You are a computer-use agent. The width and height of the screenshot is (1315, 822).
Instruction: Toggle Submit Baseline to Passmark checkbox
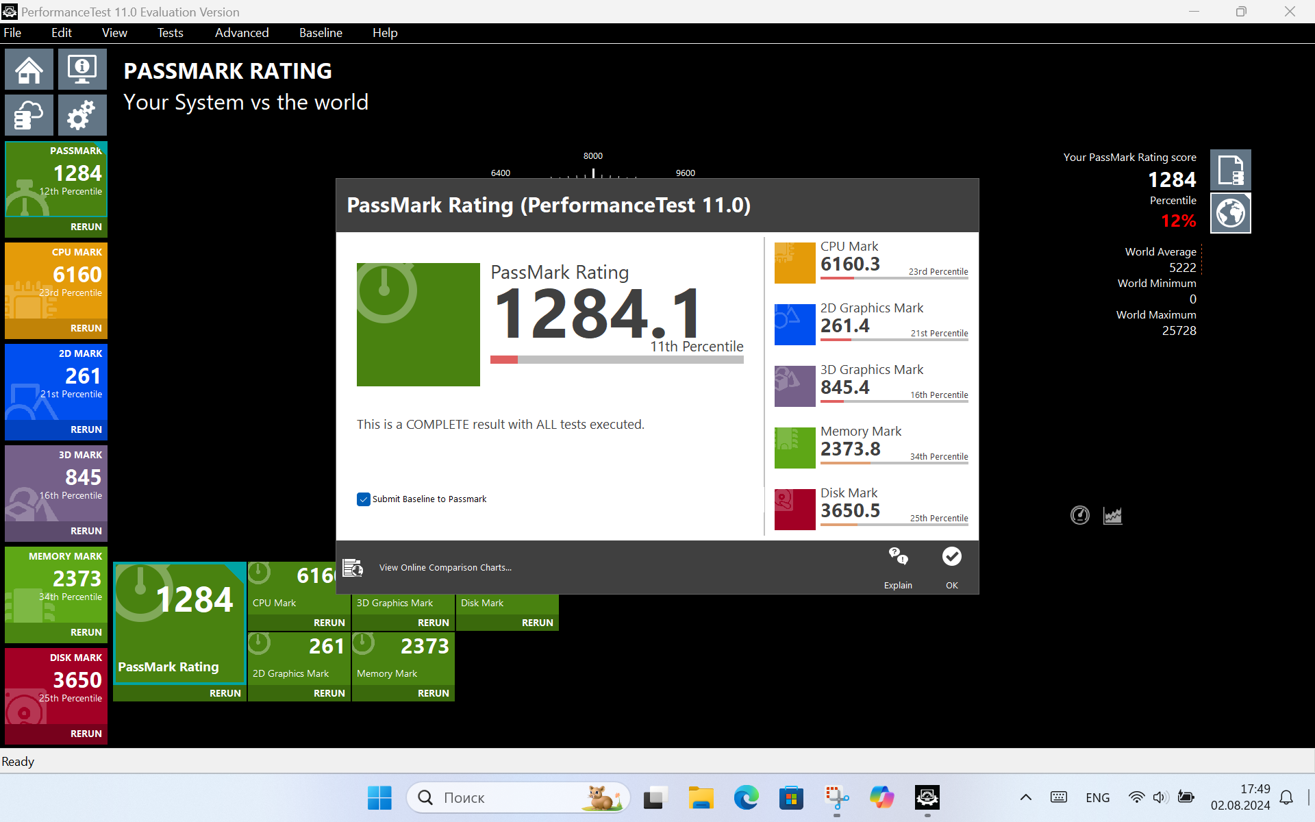364,499
